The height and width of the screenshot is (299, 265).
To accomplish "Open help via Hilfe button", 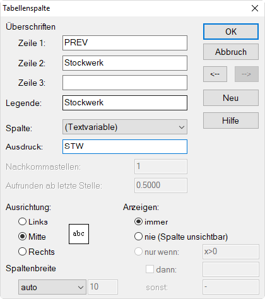I will coord(231,120).
